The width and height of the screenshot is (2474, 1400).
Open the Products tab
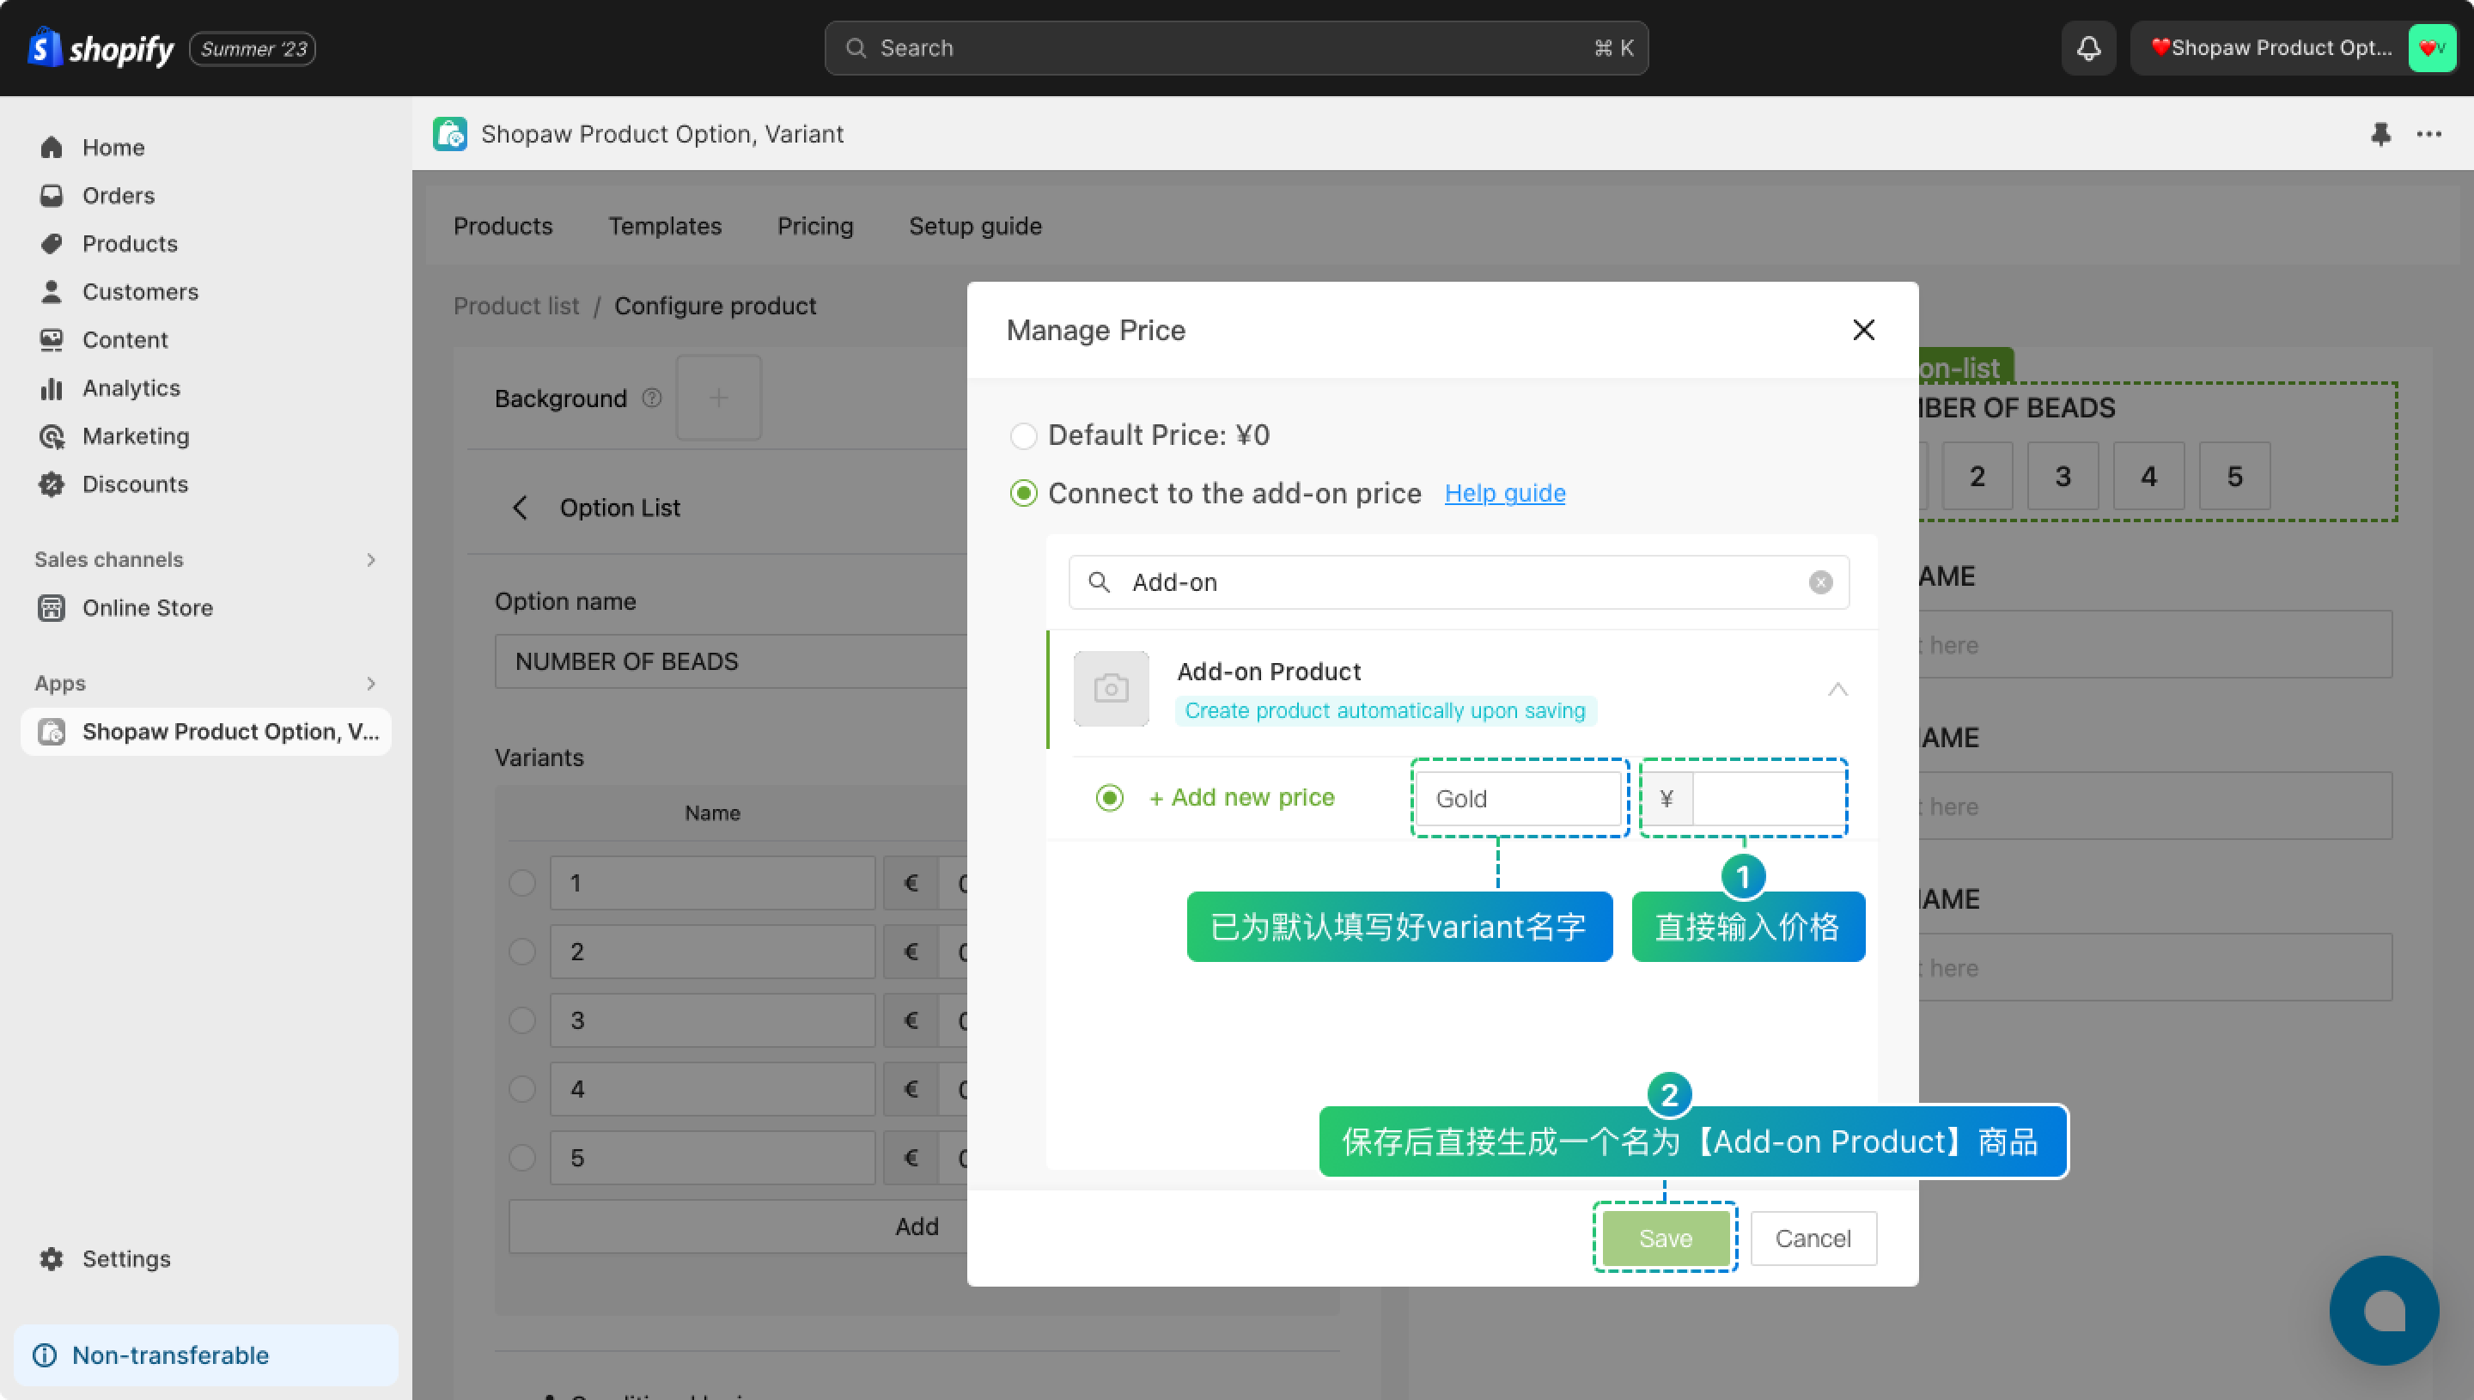pyautogui.click(x=503, y=226)
